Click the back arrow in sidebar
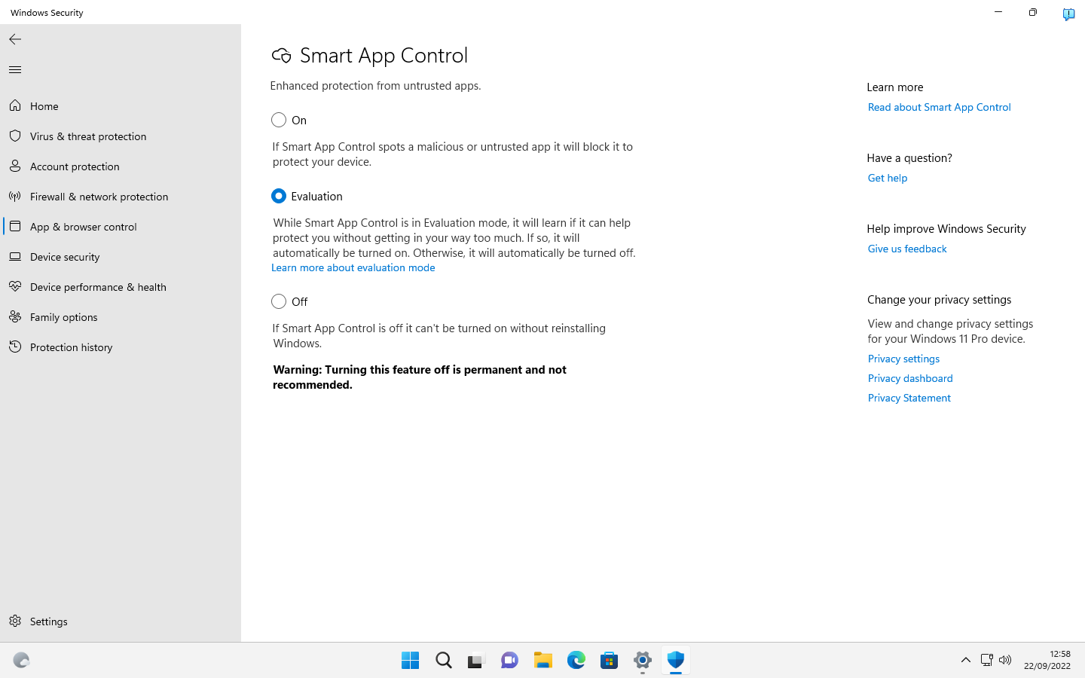This screenshot has height=678, width=1085. (15, 39)
